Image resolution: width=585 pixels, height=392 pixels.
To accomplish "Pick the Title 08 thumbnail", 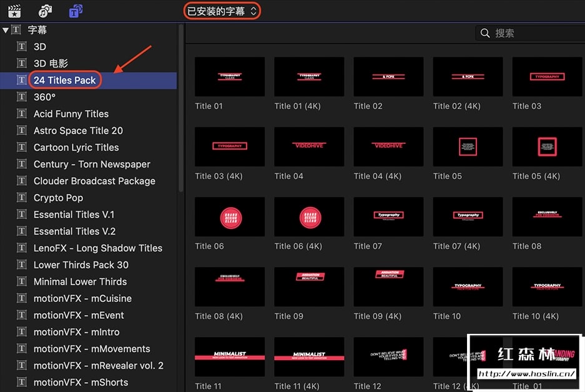I will point(548,217).
